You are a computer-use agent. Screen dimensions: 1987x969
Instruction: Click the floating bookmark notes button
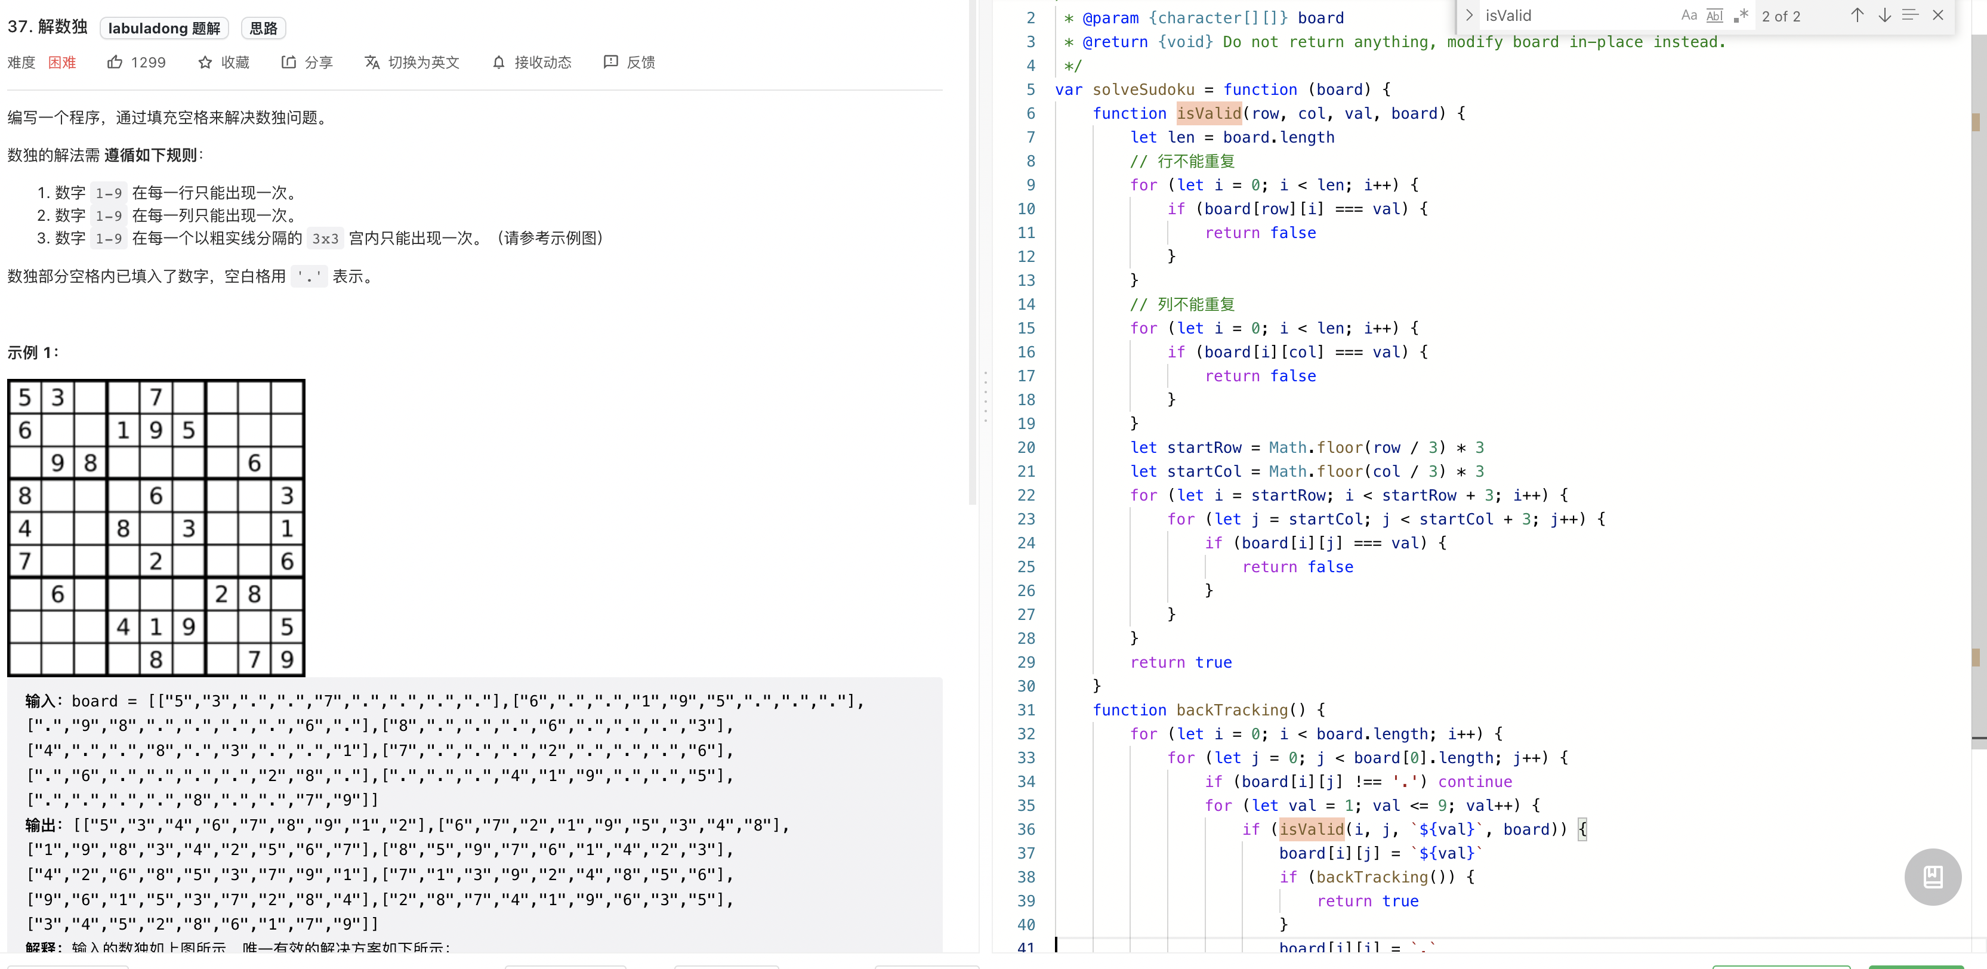coord(1932,877)
